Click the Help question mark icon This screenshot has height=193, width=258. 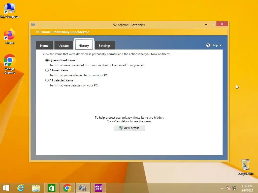tap(208, 45)
